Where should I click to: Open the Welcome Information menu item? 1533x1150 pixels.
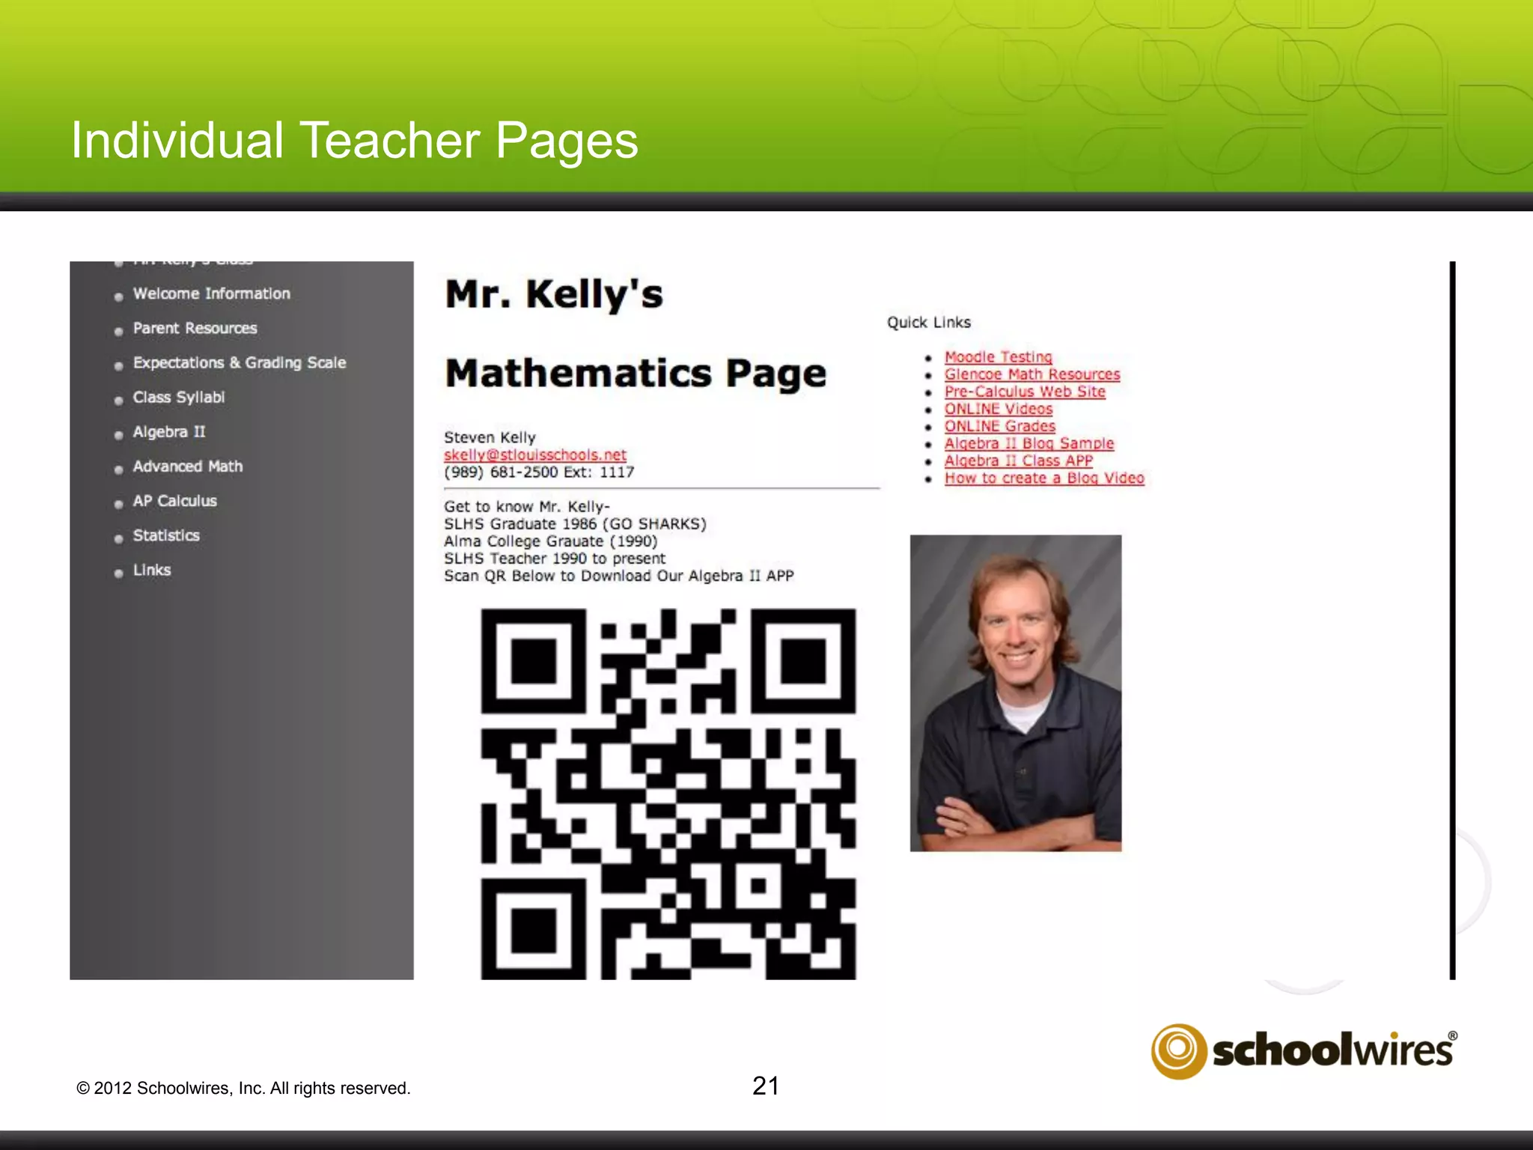(x=211, y=293)
